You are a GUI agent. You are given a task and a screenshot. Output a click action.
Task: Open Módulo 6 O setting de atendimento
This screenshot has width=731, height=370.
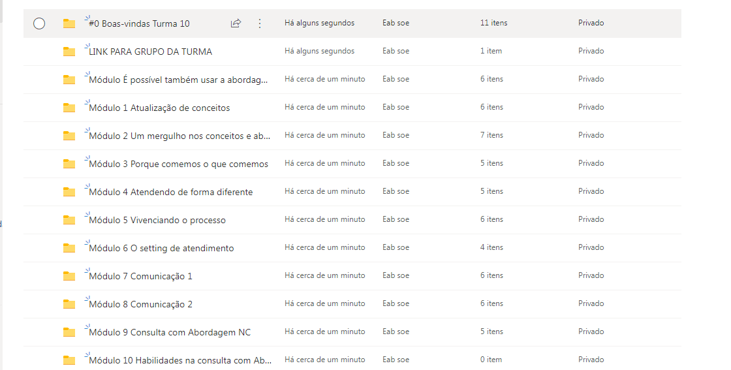(161, 248)
